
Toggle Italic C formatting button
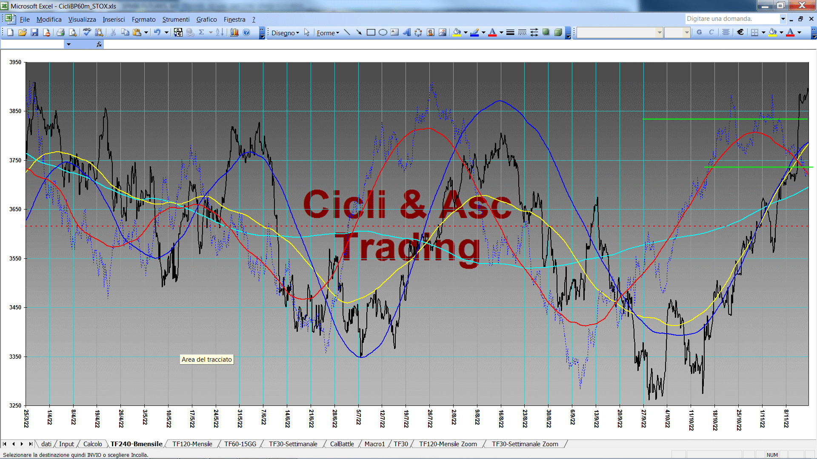tap(711, 32)
